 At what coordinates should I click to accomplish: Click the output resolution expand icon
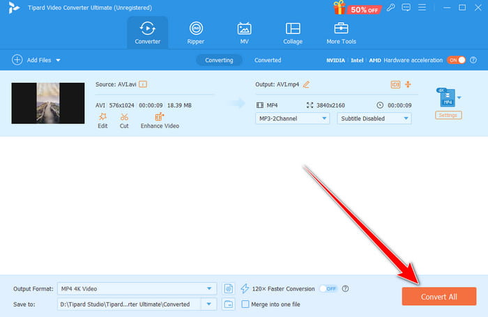(x=310, y=105)
